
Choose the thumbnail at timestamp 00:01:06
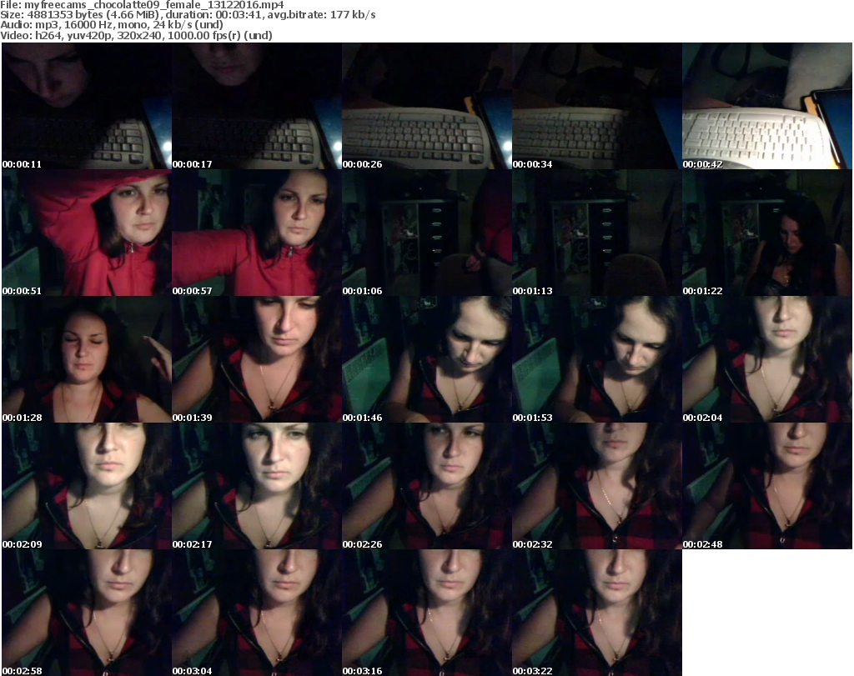pos(427,233)
